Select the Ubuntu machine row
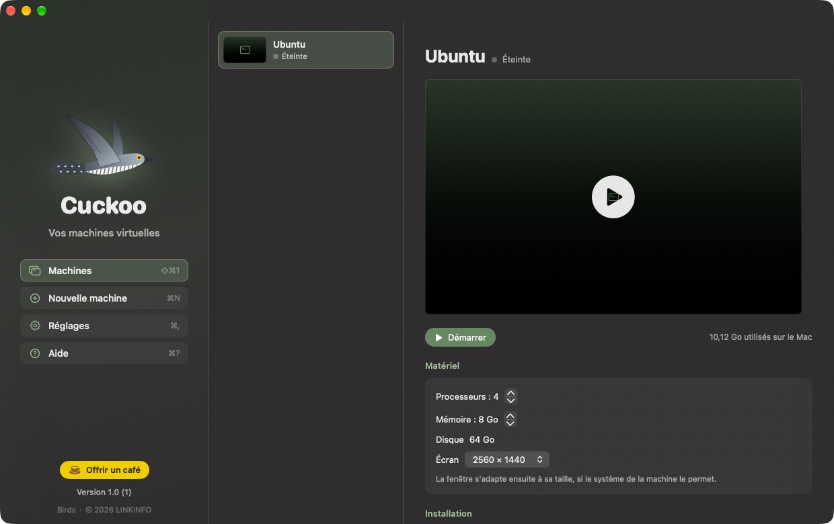 tap(306, 50)
